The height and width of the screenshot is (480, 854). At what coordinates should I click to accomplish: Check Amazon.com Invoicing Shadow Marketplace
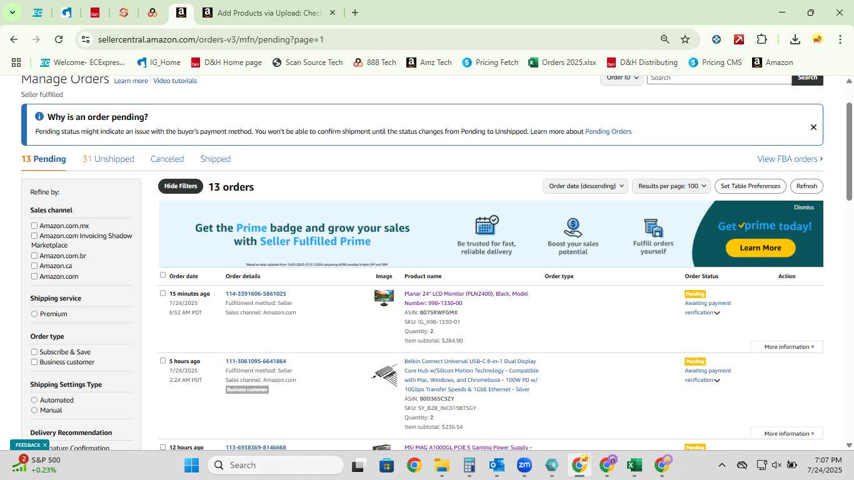pyautogui.click(x=34, y=236)
